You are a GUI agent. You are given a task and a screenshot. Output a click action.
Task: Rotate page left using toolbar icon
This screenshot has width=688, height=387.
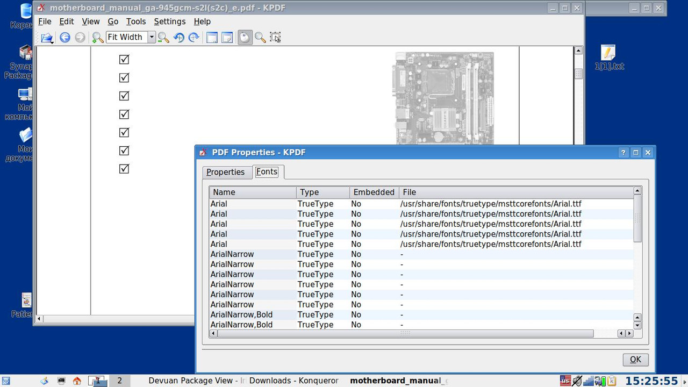pyautogui.click(x=179, y=38)
